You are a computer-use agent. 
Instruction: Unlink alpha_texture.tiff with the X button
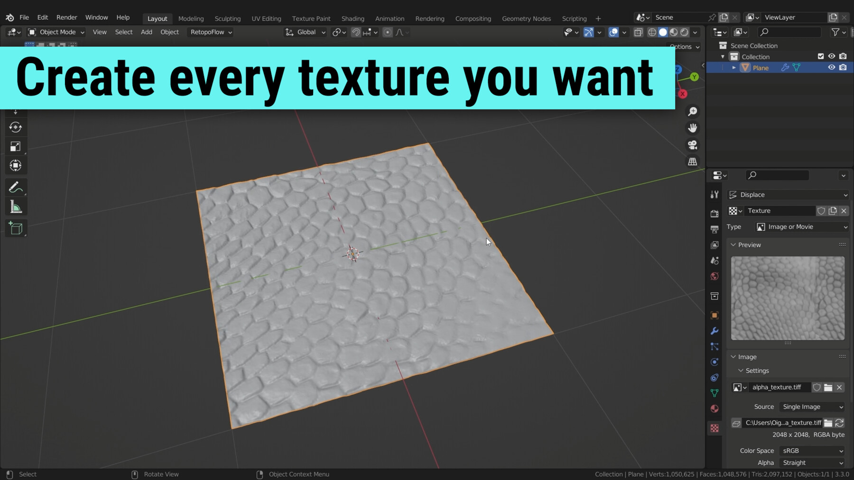(839, 387)
